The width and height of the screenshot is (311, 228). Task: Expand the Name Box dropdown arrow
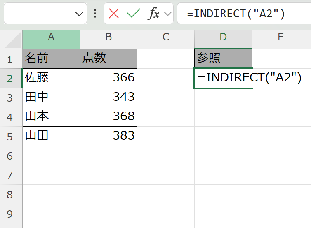point(79,14)
